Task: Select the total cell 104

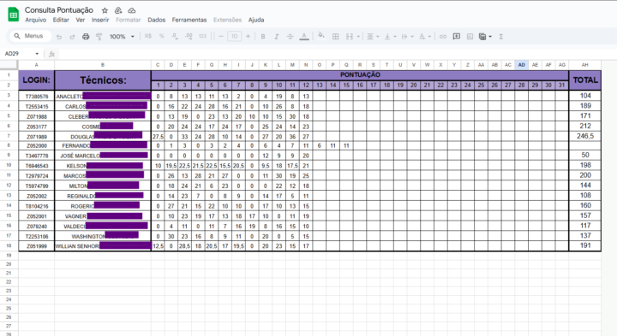Action: 585,96
